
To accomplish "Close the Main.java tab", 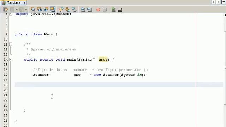I will [24, 3].
